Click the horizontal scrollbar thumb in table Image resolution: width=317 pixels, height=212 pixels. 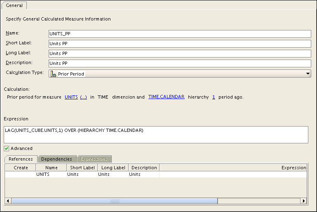[x=114, y=201]
